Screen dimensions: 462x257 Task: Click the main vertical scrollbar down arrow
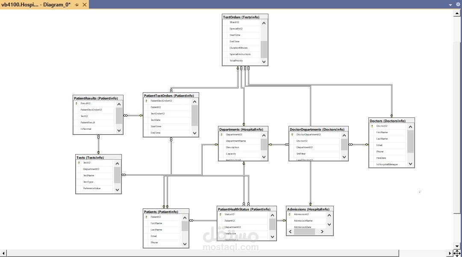[457, 246]
